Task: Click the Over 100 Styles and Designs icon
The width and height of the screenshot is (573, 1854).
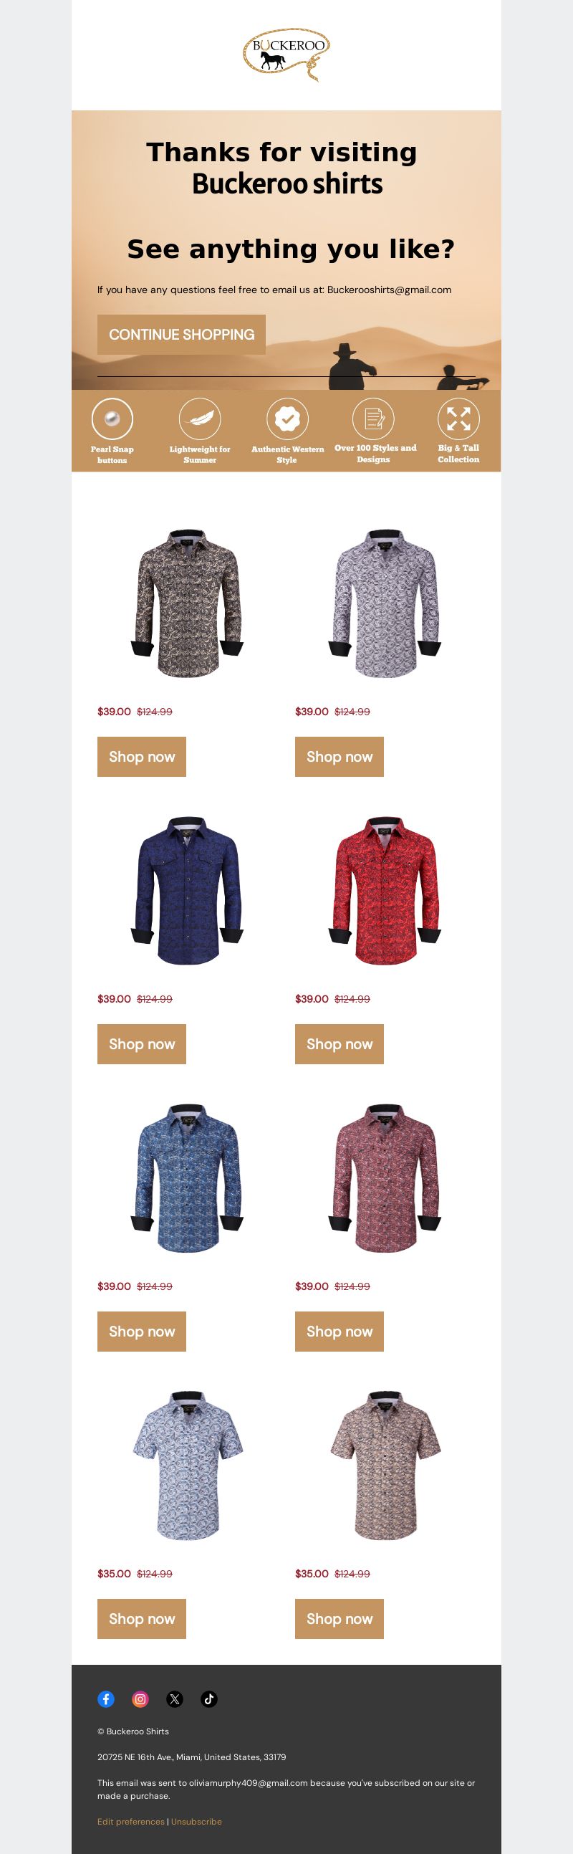Action: (x=373, y=418)
